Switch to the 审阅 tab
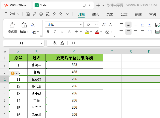 point(153,14)
